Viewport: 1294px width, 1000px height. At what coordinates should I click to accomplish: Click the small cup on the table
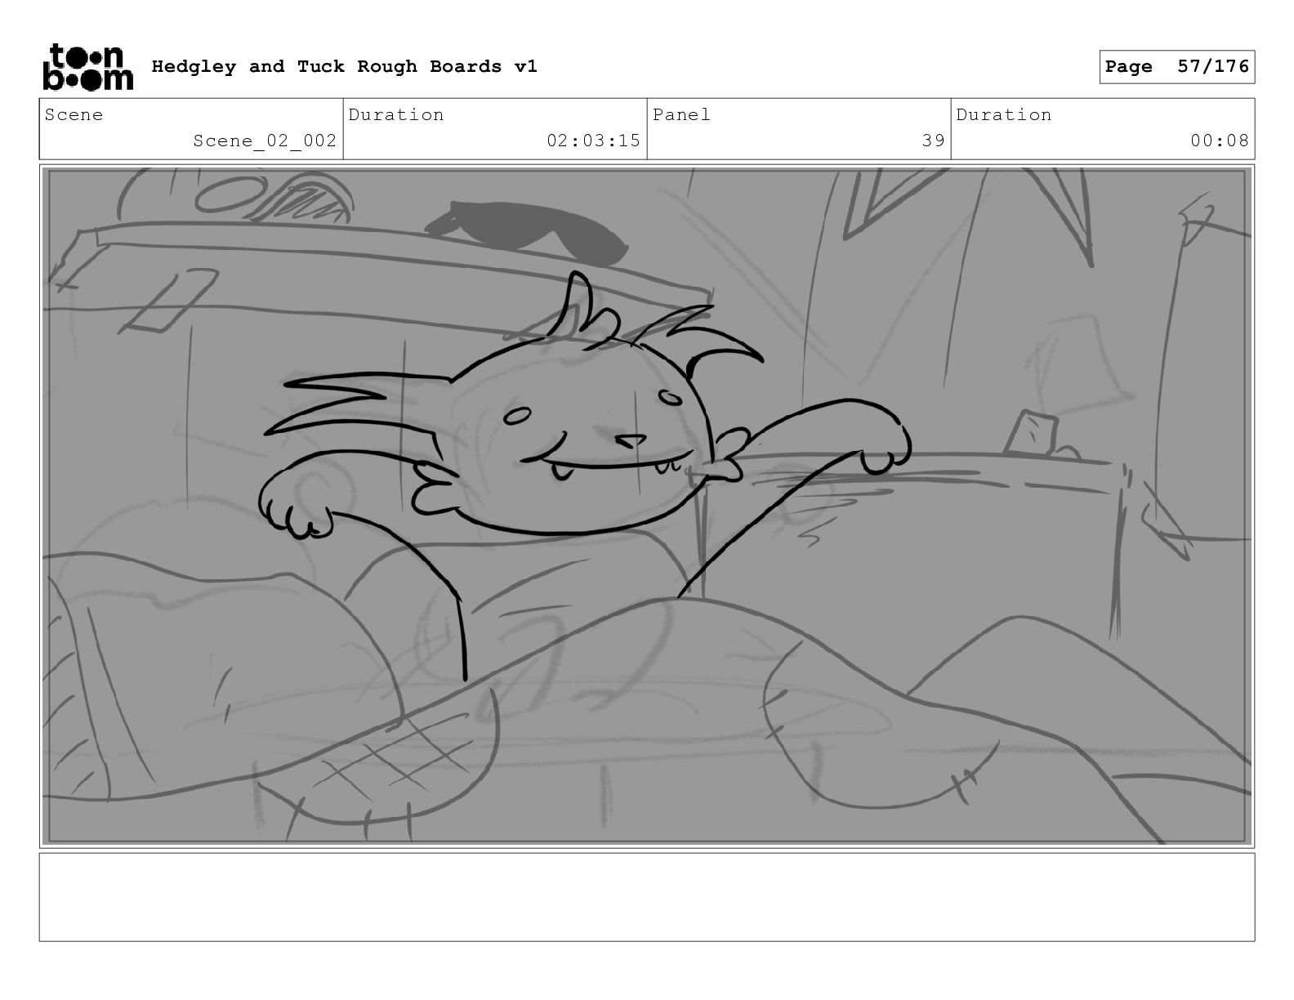[x=1031, y=434]
